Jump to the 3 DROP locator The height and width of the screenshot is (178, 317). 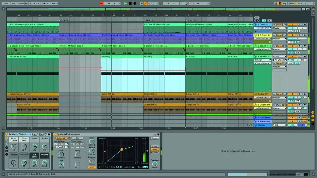click(x=64, y=20)
